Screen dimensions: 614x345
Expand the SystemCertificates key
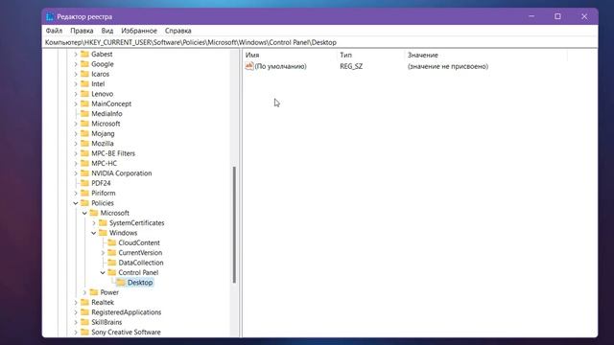(x=94, y=223)
